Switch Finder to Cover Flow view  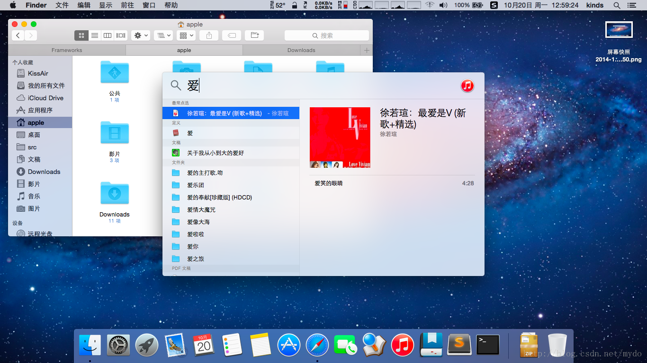pos(121,35)
